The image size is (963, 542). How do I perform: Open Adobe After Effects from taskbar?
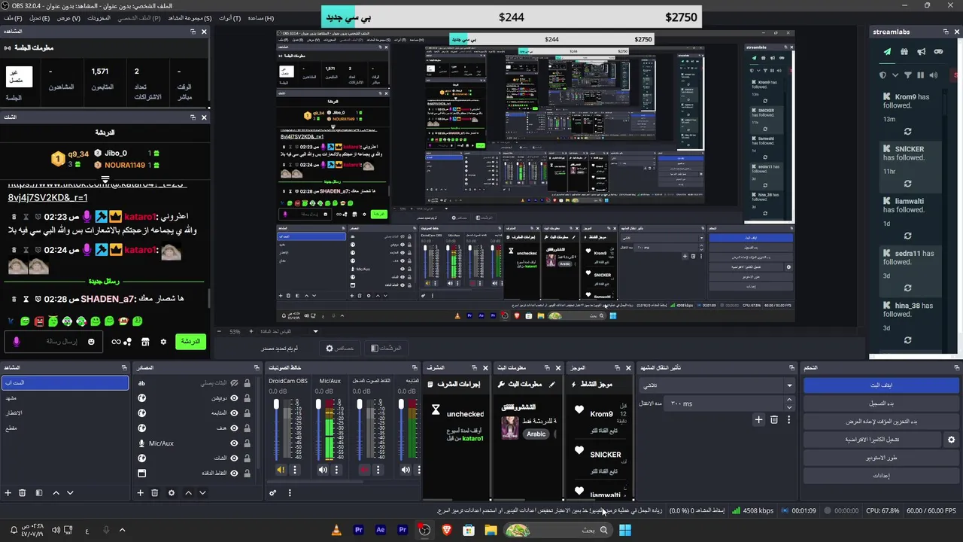(x=381, y=530)
